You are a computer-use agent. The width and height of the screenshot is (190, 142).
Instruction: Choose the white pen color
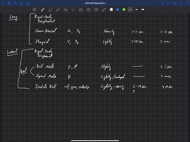click(x=111, y=9)
